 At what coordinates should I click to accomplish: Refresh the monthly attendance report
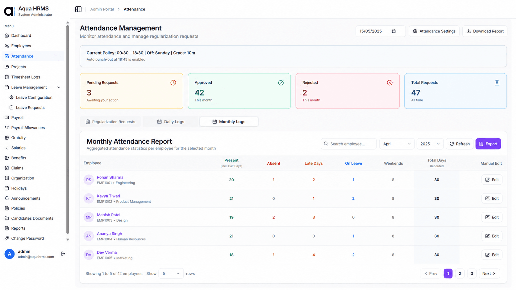[460, 144]
